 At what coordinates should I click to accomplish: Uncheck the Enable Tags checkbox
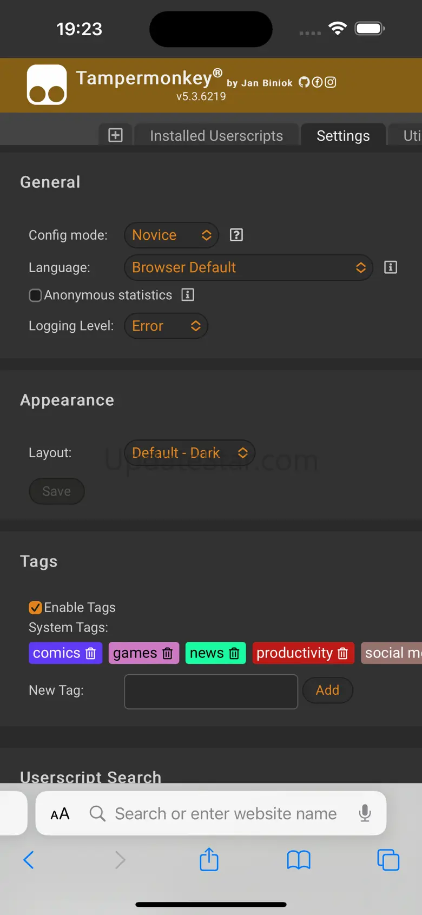click(x=35, y=608)
